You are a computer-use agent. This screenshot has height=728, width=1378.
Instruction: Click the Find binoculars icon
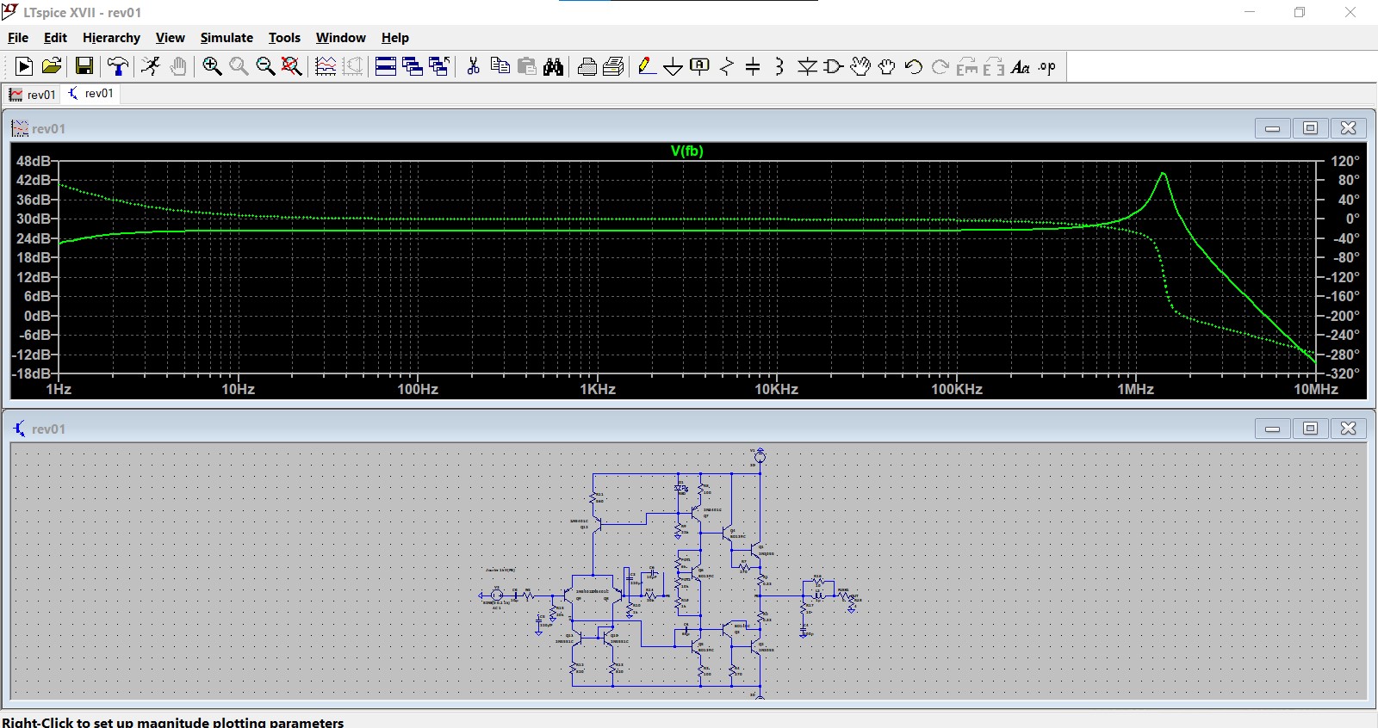click(554, 66)
